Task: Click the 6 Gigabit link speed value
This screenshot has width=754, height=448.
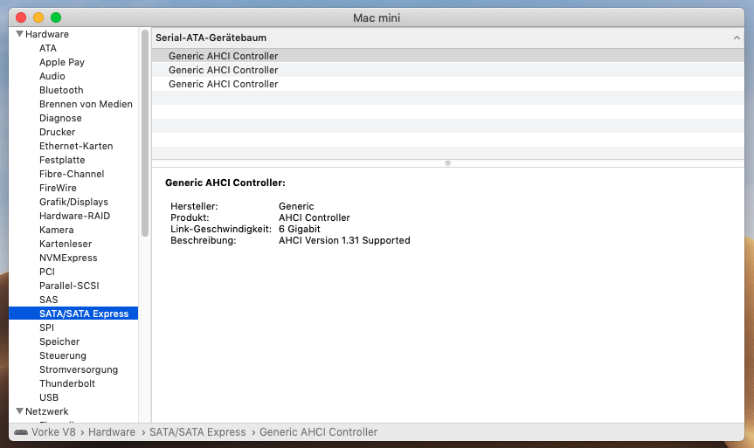Action: 299,230
